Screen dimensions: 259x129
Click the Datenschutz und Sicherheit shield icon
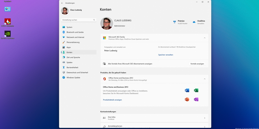point(64,72)
